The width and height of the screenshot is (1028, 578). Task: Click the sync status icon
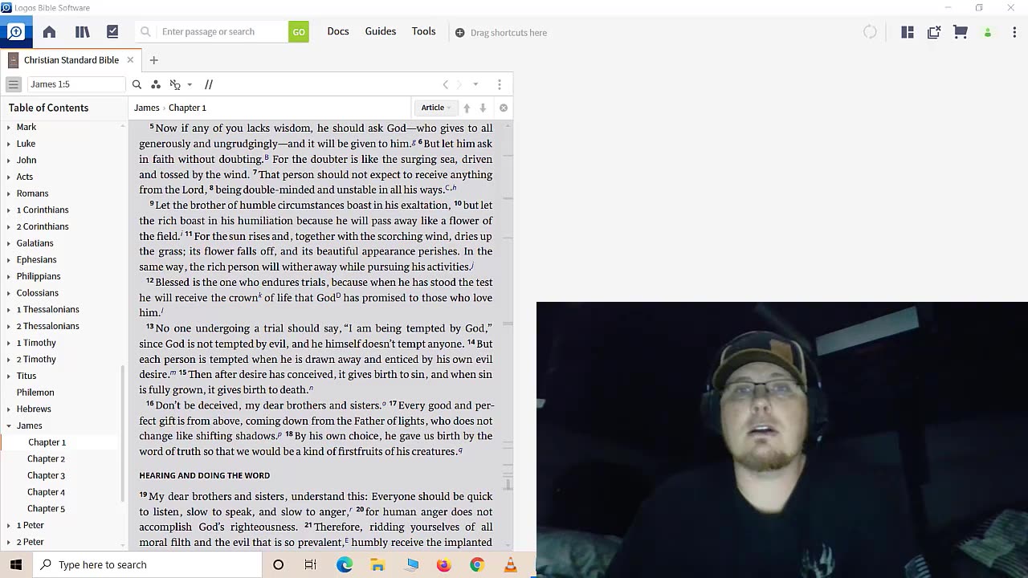(x=870, y=32)
